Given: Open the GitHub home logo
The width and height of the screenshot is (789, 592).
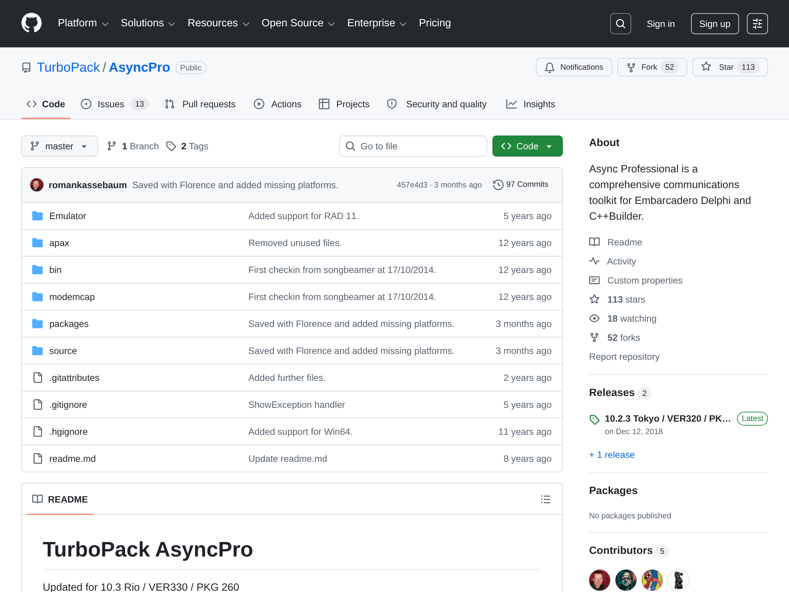Looking at the screenshot, I should [31, 23].
